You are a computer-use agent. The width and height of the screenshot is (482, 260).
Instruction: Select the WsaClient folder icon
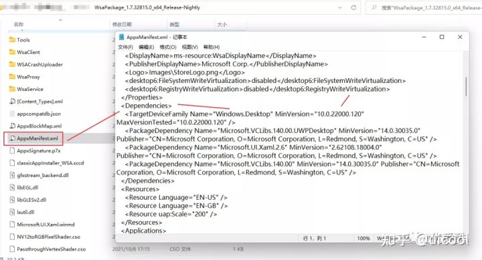[x=12, y=52]
